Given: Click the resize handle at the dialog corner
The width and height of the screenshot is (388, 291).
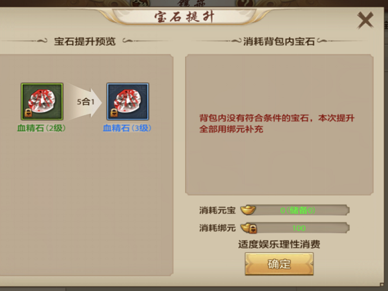Looking at the screenshot, I should pyautogui.click(x=382, y=285).
